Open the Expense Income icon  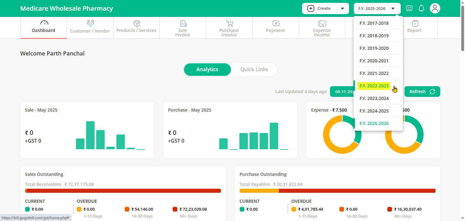coord(322,23)
